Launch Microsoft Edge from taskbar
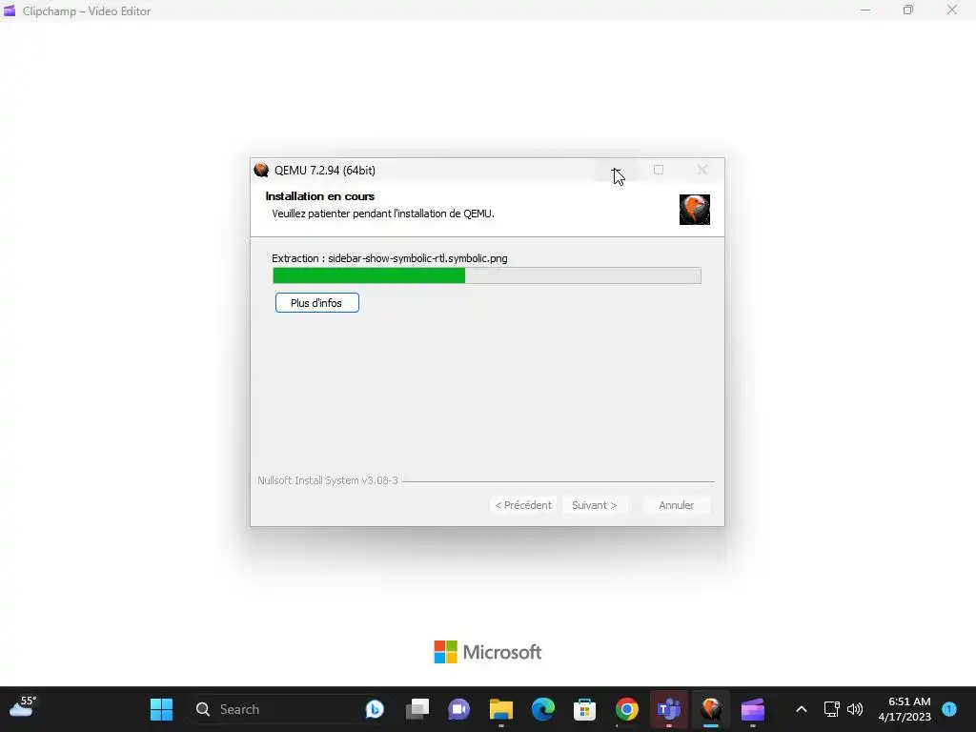976x732 pixels. [542, 709]
